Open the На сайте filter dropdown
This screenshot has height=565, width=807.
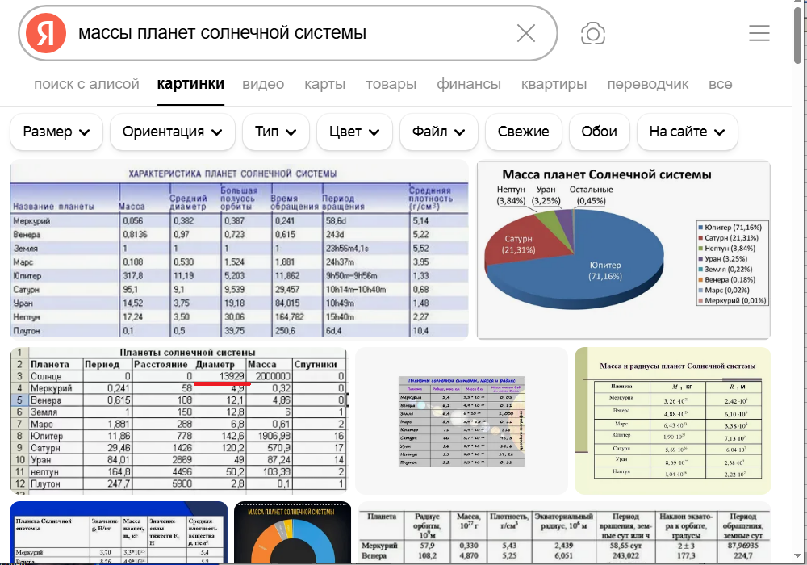click(x=687, y=132)
